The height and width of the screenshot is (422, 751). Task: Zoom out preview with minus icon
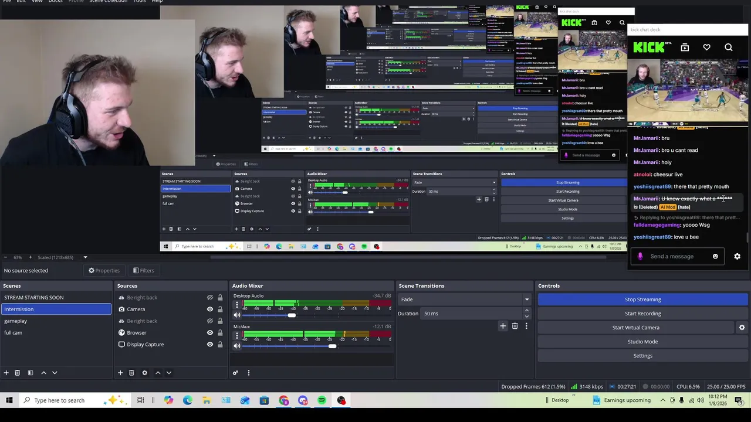6,257
